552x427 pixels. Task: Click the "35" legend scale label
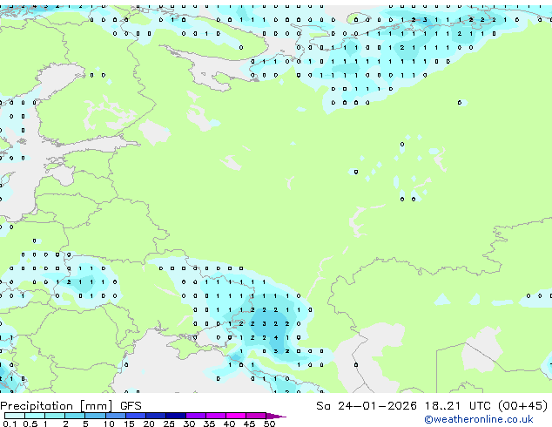tap(209, 424)
